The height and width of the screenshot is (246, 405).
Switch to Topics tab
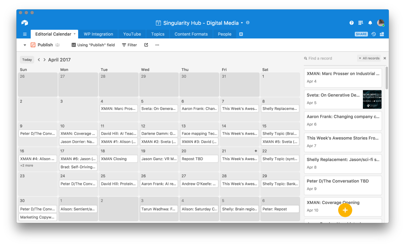pyautogui.click(x=158, y=34)
